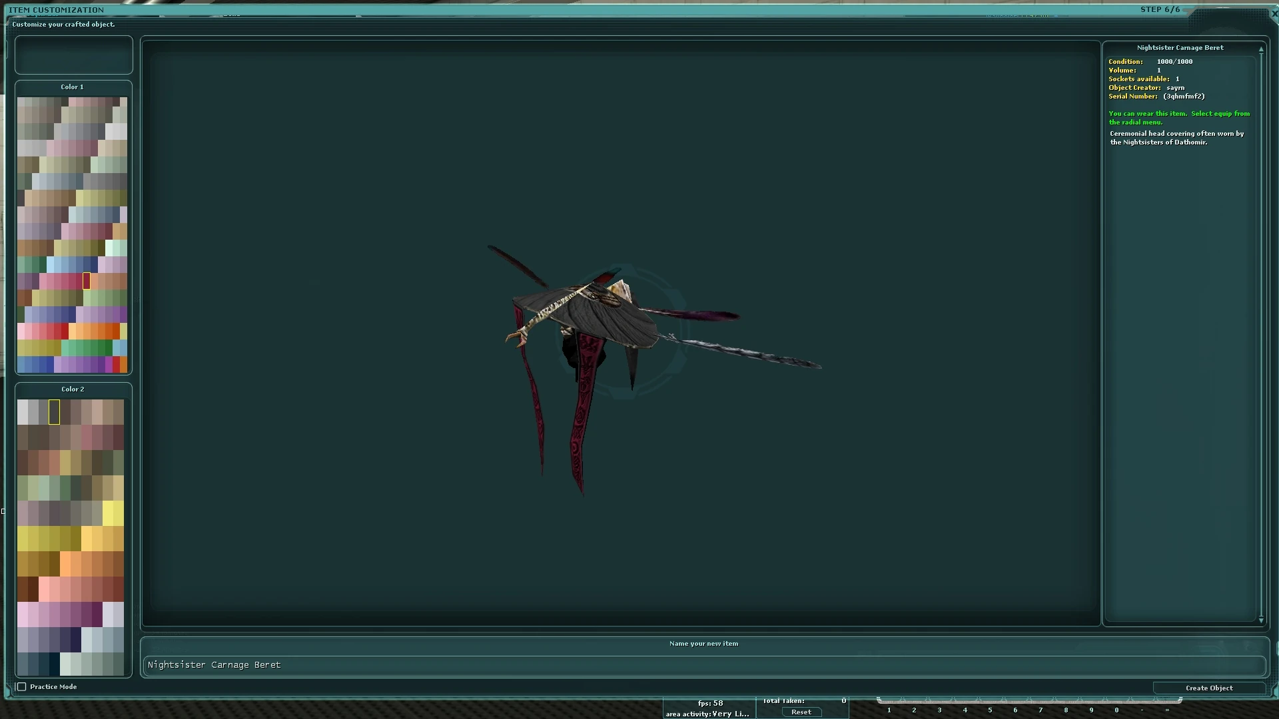The width and height of the screenshot is (1279, 719).
Task: Click the Nightsister Carnage Beret title in info panel
Action: point(1180,48)
